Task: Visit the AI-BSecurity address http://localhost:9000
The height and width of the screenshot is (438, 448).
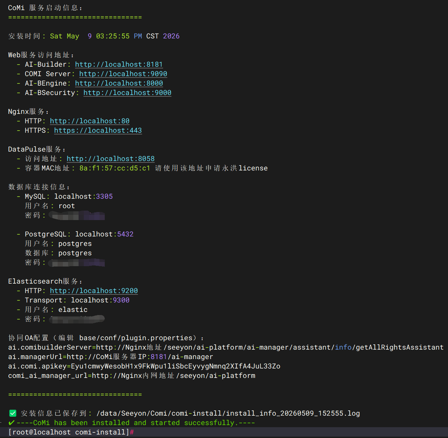Action: pyautogui.click(x=127, y=93)
